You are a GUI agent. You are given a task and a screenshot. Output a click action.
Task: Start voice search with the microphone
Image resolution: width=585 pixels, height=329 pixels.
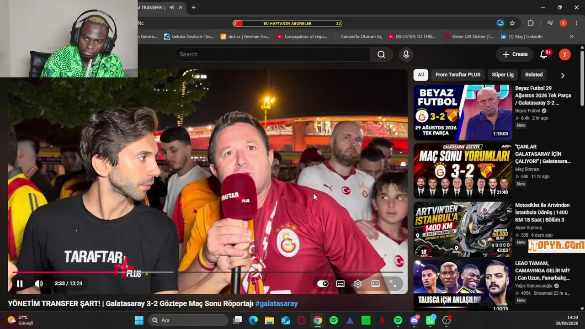coord(406,54)
